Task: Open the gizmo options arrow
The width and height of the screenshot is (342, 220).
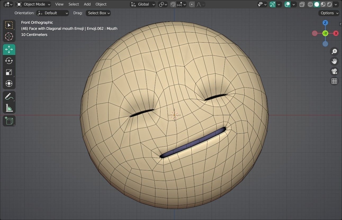Action: coord(279,4)
